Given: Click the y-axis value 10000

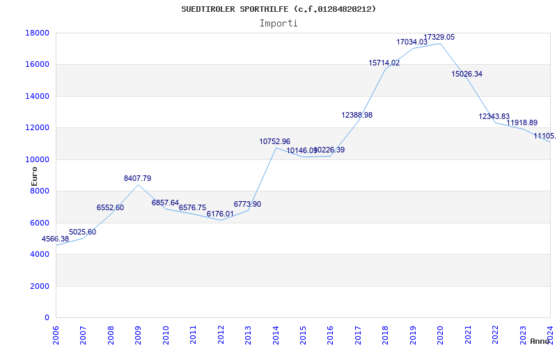Looking at the screenshot, I should (38, 159).
